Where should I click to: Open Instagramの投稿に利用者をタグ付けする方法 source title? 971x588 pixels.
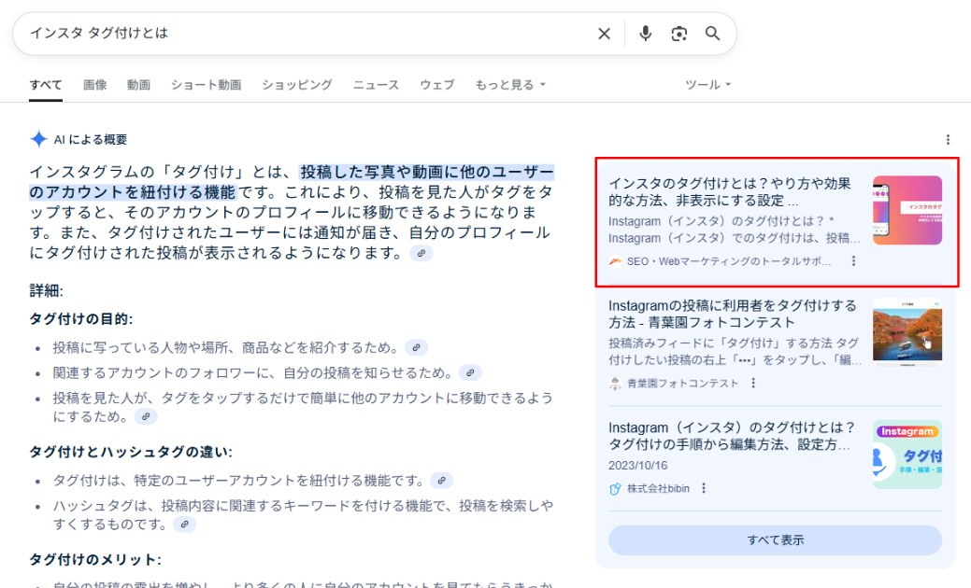click(x=733, y=315)
